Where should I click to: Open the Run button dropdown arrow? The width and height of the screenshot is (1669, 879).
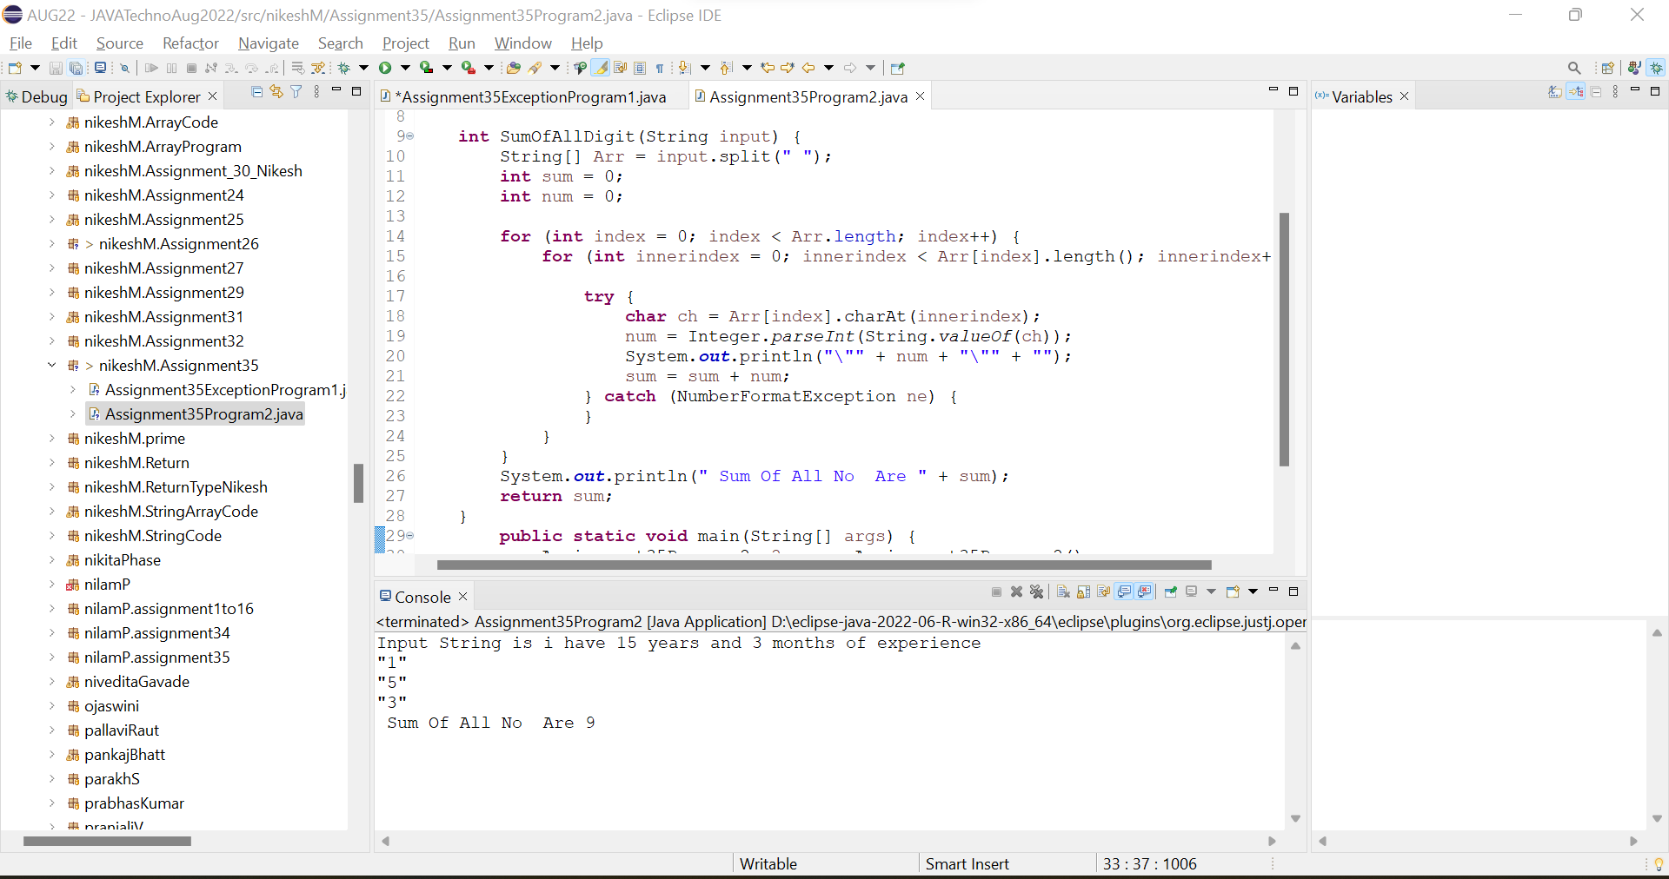[405, 68]
